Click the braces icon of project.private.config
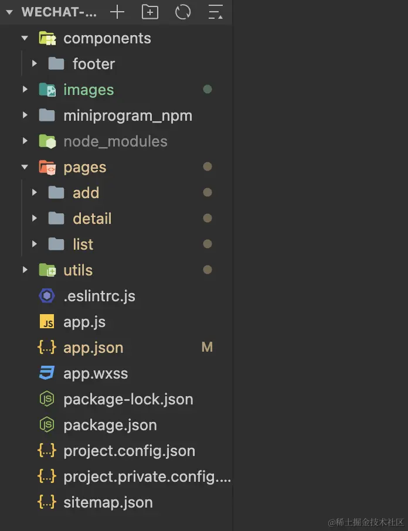Viewport: 408px width, 531px height. (x=47, y=476)
